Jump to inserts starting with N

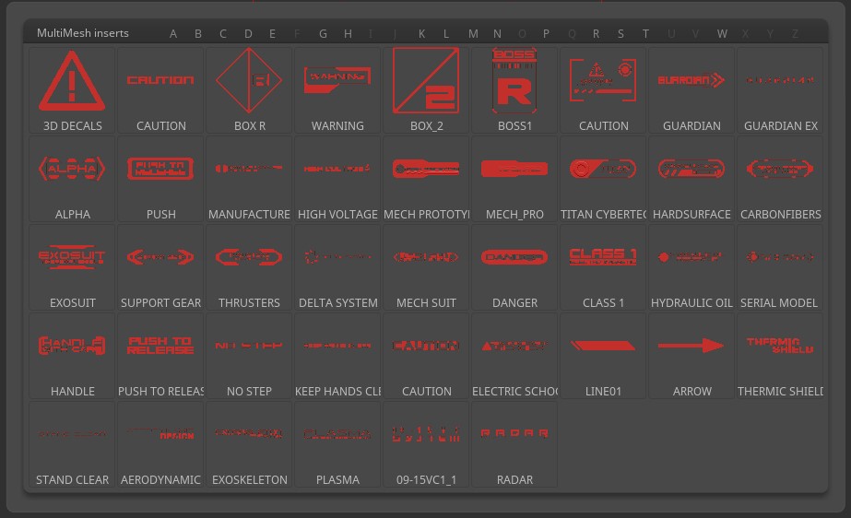(x=497, y=33)
